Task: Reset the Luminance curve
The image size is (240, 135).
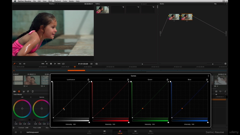Action: [88, 79]
